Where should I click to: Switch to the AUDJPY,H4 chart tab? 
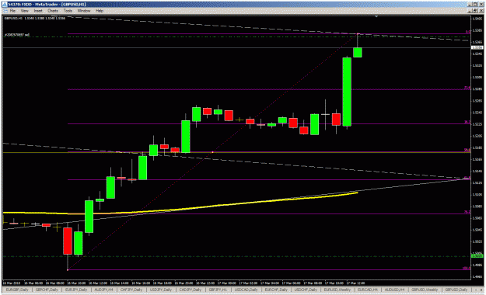[x=103, y=290]
